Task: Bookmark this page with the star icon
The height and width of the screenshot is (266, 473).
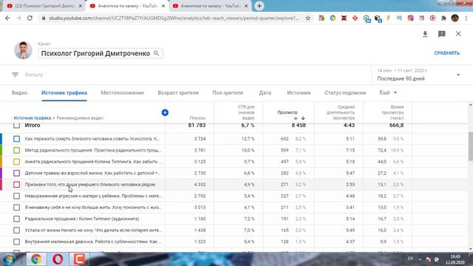Action: (307, 18)
